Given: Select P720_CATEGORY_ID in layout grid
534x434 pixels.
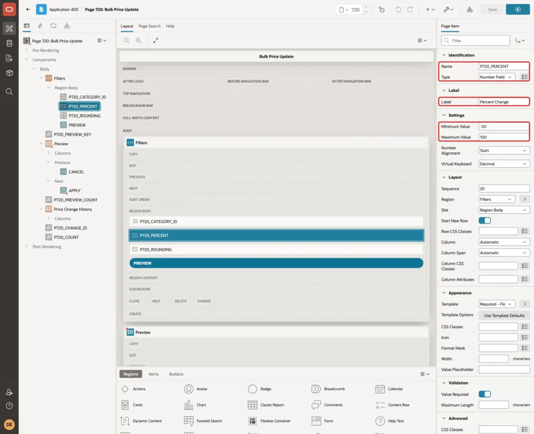Looking at the screenshot, I should (x=276, y=221).
